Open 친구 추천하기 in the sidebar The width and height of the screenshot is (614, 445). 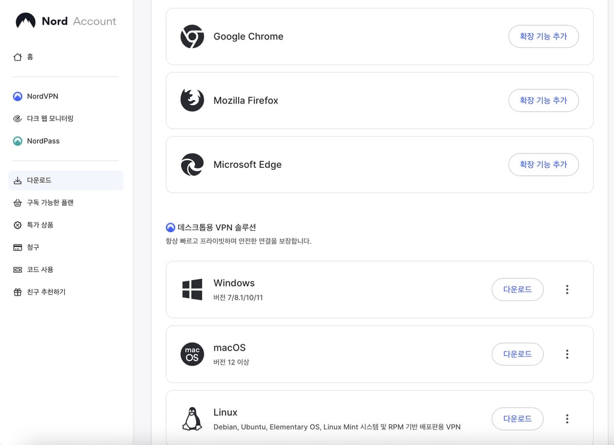66,292
